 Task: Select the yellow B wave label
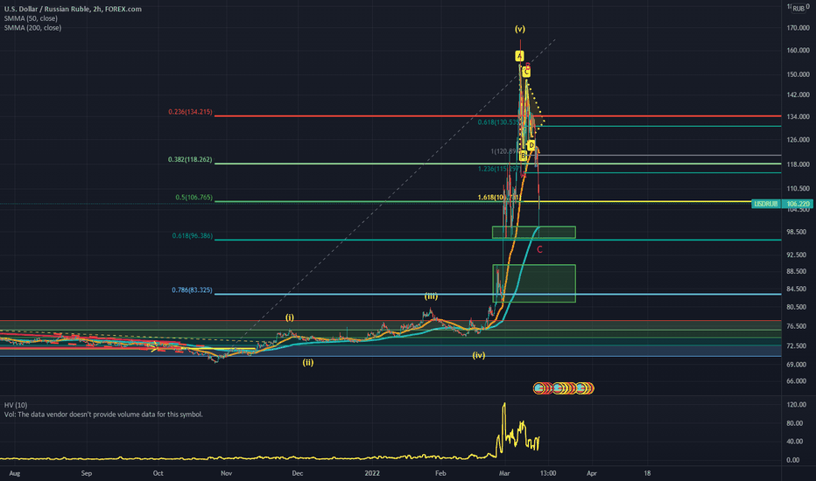click(523, 156)
